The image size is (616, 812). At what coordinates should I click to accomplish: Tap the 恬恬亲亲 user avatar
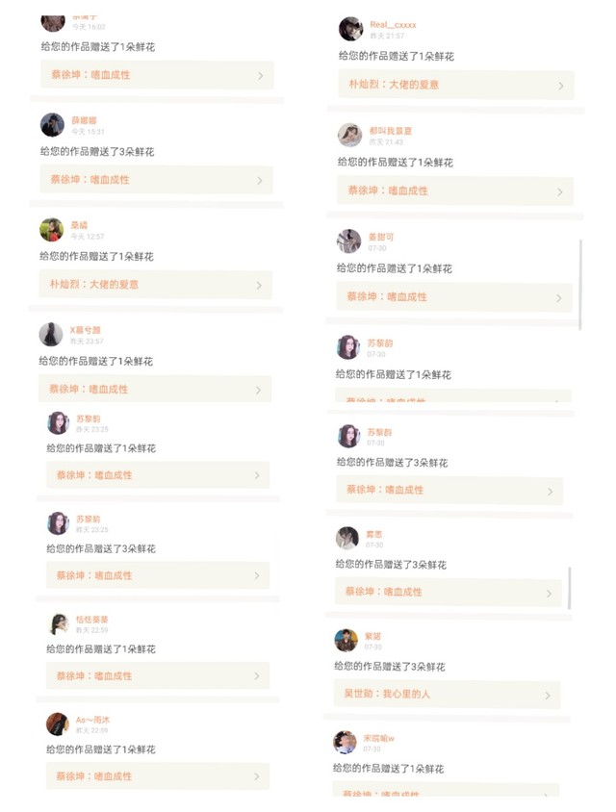[59, 624]
